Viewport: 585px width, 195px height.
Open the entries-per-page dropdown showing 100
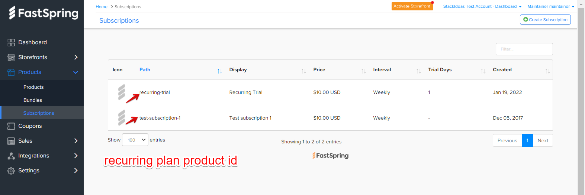pyautogui.click(x=135, y=140)
